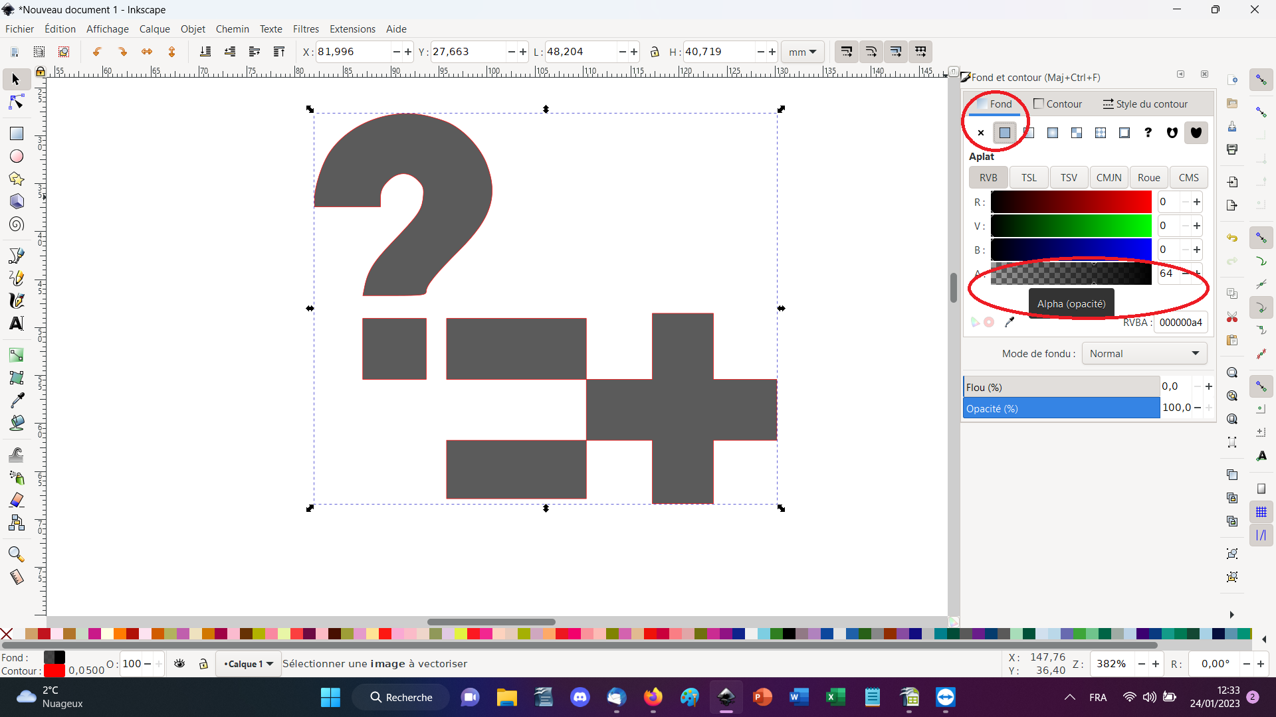The image size is (1276, 717).
Task: Select the Spray tool
Action: point(17,477)
